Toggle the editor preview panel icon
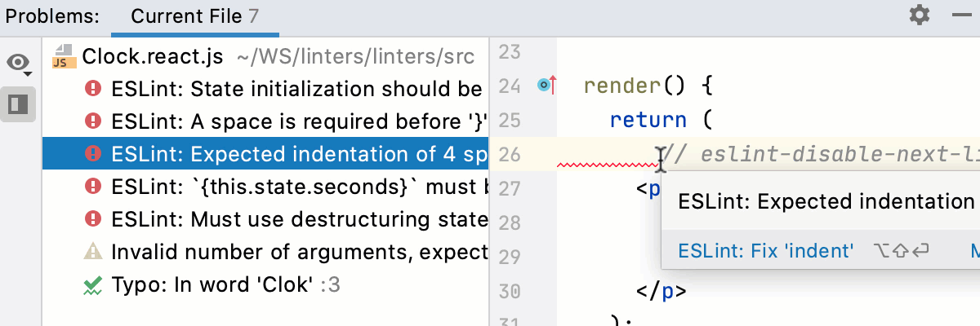980x326 pixels. point(18,104)
